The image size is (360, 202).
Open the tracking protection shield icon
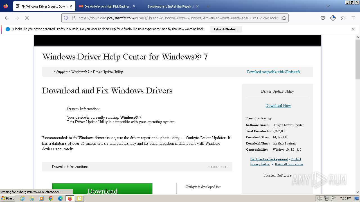pyautogui.click(x=66, y=18)
